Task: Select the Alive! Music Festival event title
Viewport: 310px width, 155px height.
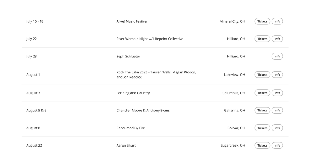Action: point(132,21)
